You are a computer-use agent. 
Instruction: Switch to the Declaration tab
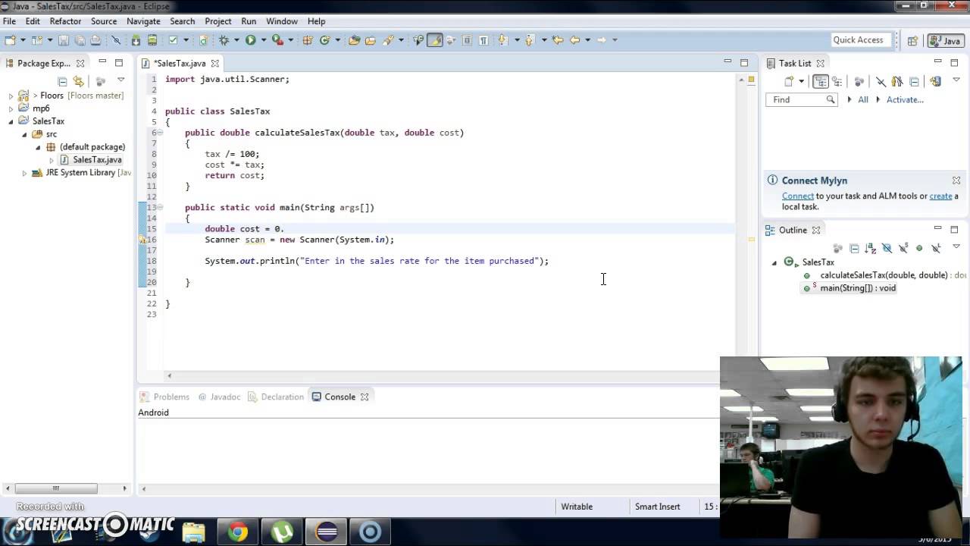pos(276,397)
